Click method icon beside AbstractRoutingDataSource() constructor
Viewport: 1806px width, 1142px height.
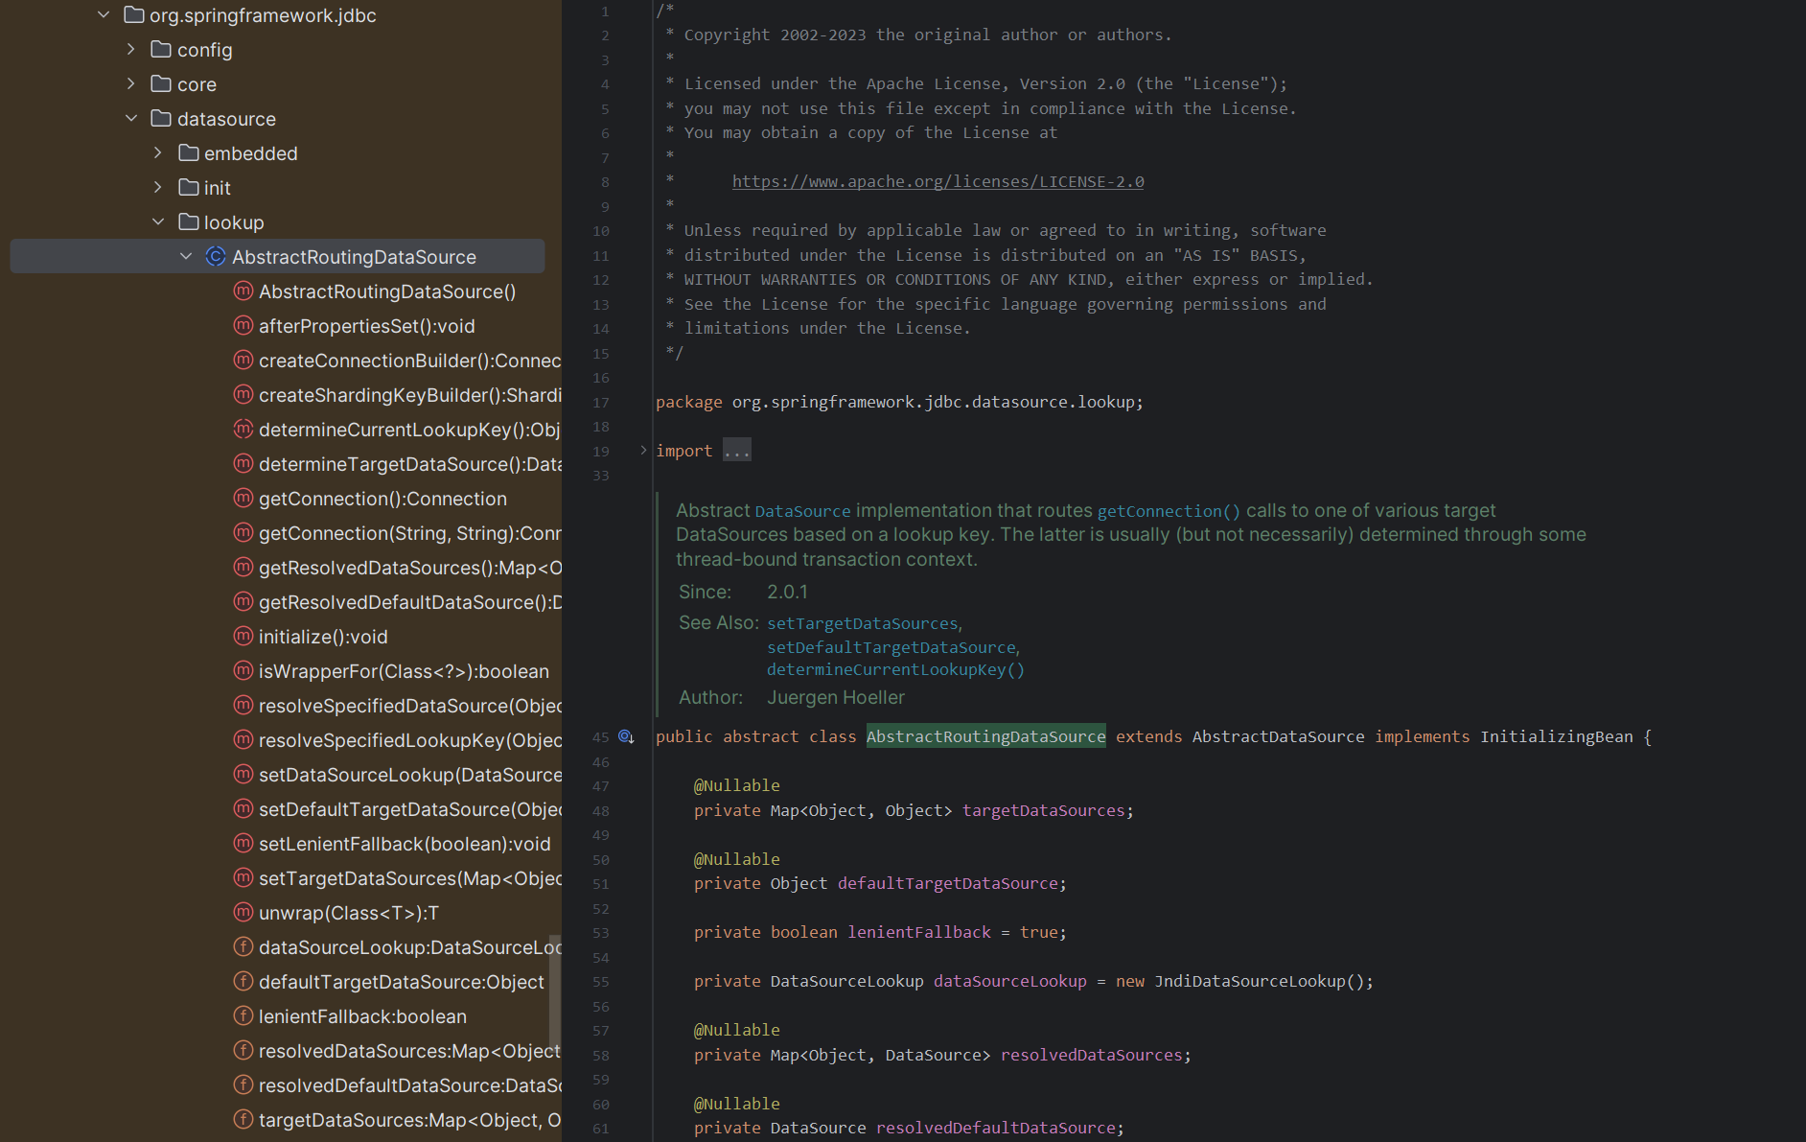243,291
